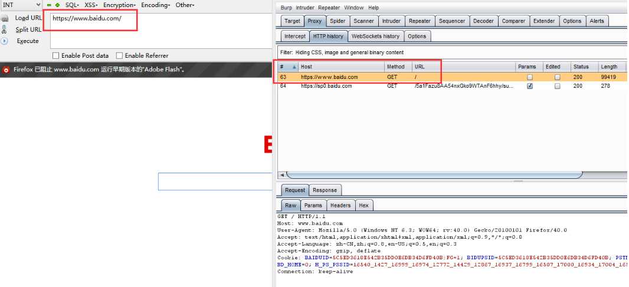This screenshot has height=287, width=629.
Task: Click Load URL button
Action: point(28,18)
